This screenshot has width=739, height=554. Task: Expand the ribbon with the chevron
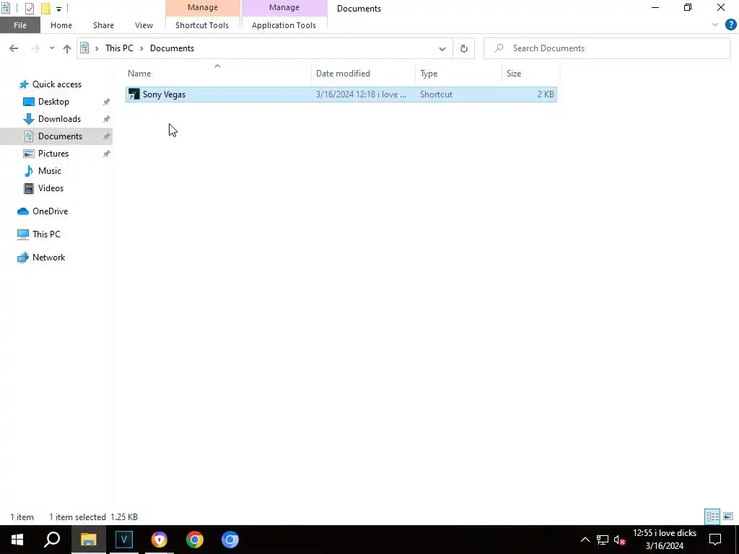point(715,25)
